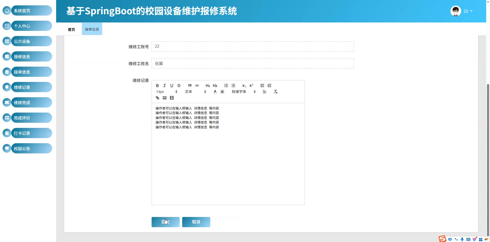Click inside the 维修记录 rich text area
The height and width of the screenshot is (242, 490).
click(228, 154)
